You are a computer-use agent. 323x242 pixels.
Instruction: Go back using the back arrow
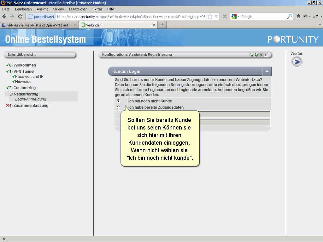click(4, 17)
